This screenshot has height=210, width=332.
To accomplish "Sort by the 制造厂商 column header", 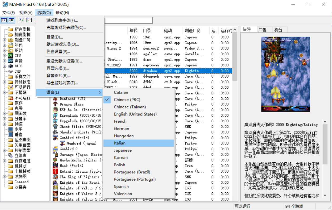I will [196, 31].
